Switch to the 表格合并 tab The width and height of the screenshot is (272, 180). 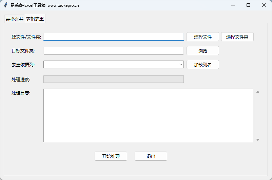[14, 19]
